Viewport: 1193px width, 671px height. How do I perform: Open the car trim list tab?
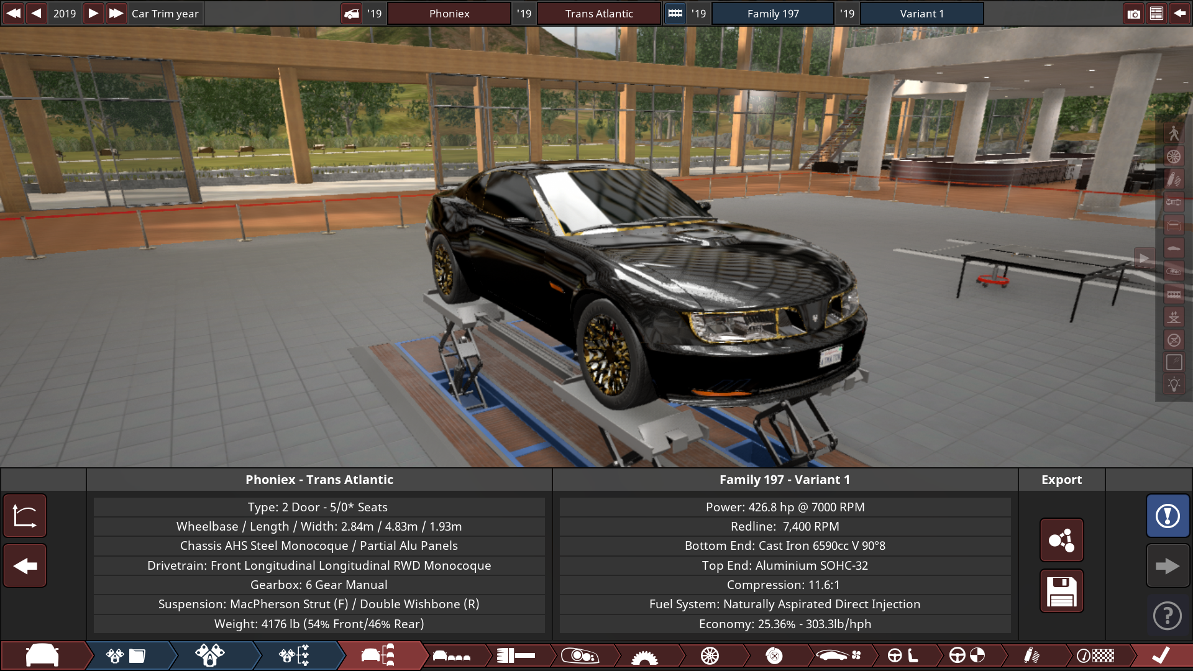click(379, 655)
